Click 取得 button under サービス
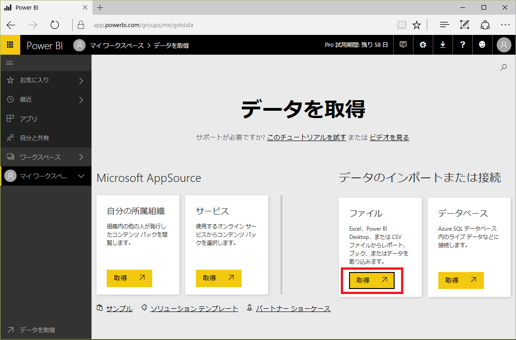This screenshot has width=516, height=340. (218, 278)
